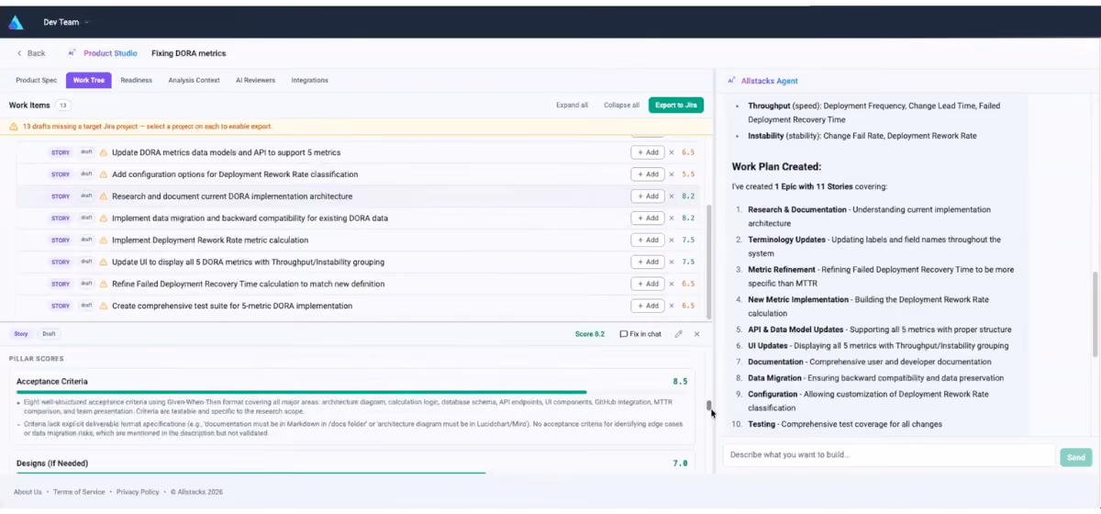The image size is (1101, 514).
Task: Click warning triangle on Rework Rate calculation story
Action: (x=104, y=240)
